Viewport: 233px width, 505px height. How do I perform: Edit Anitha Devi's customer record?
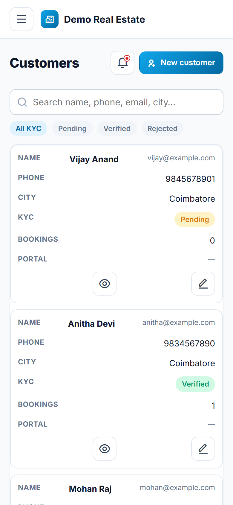(x=203, y=449)
